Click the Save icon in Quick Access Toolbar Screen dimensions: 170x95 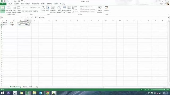tap(5, 1)
